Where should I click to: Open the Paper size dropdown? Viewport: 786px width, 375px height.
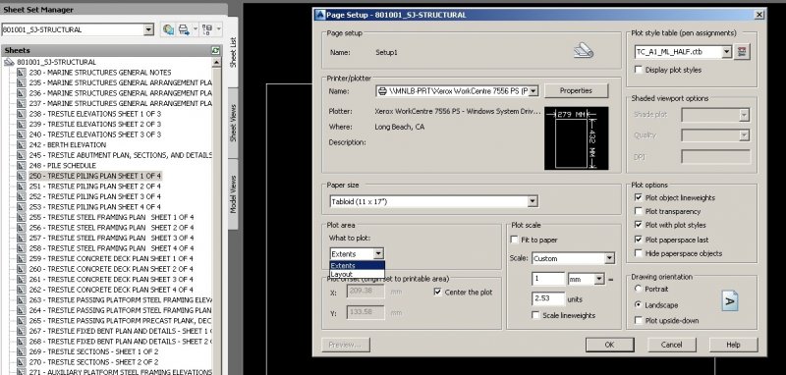point(533,201)
